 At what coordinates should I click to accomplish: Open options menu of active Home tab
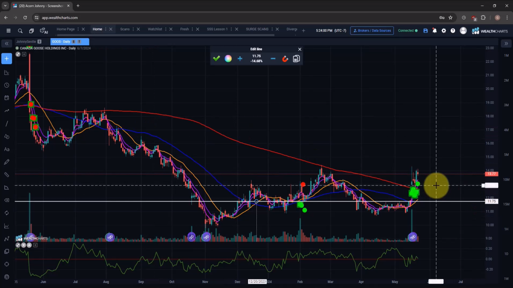(x=106, y=29)
